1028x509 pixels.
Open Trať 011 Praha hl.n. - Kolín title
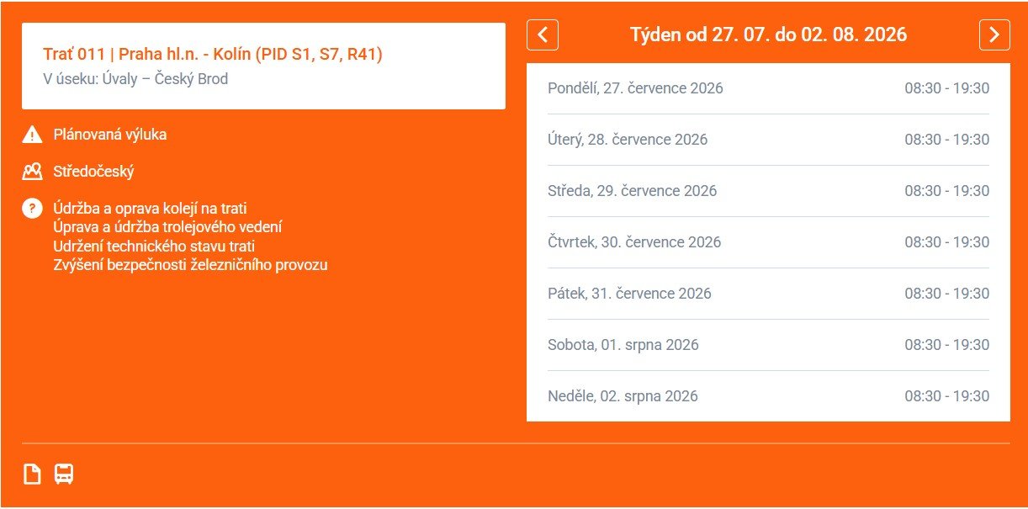(x=213, y=55)
